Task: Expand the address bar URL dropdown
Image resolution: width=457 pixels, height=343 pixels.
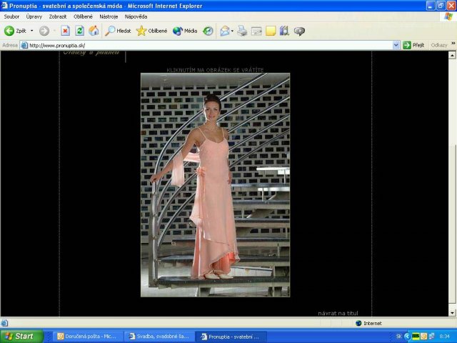Action: (396, 45)
